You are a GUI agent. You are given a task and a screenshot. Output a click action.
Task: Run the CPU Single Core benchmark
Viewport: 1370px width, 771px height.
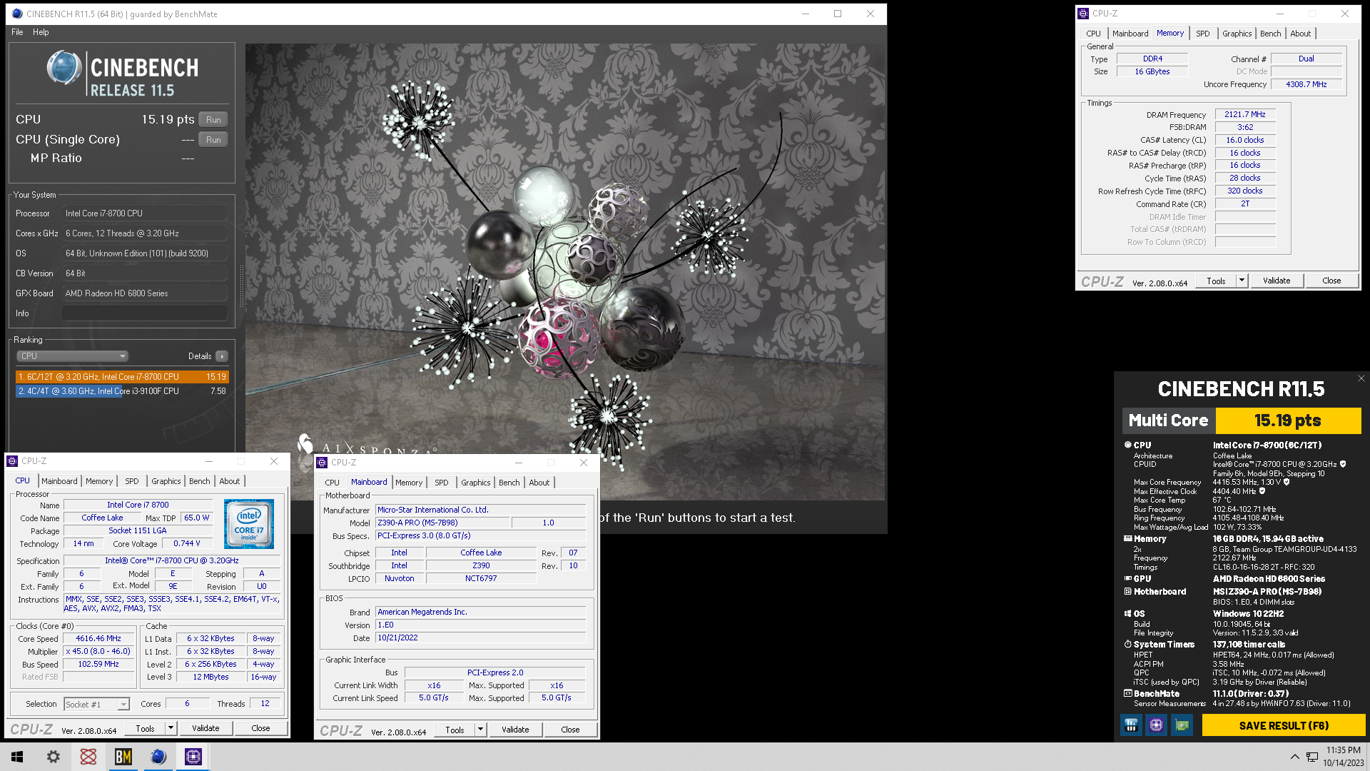pyautogui.click(x=213, y=140)
